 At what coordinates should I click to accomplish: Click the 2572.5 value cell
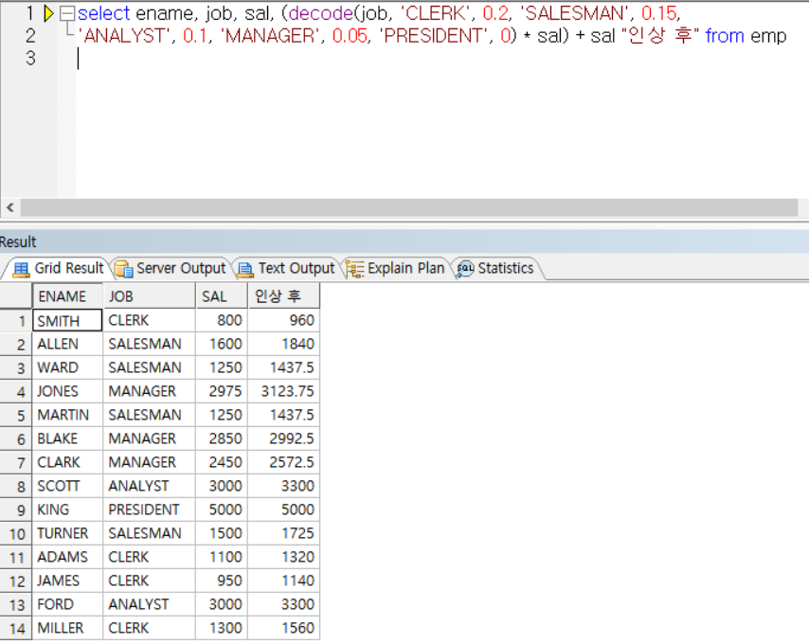pyautogui.click(x=284, y=462)
